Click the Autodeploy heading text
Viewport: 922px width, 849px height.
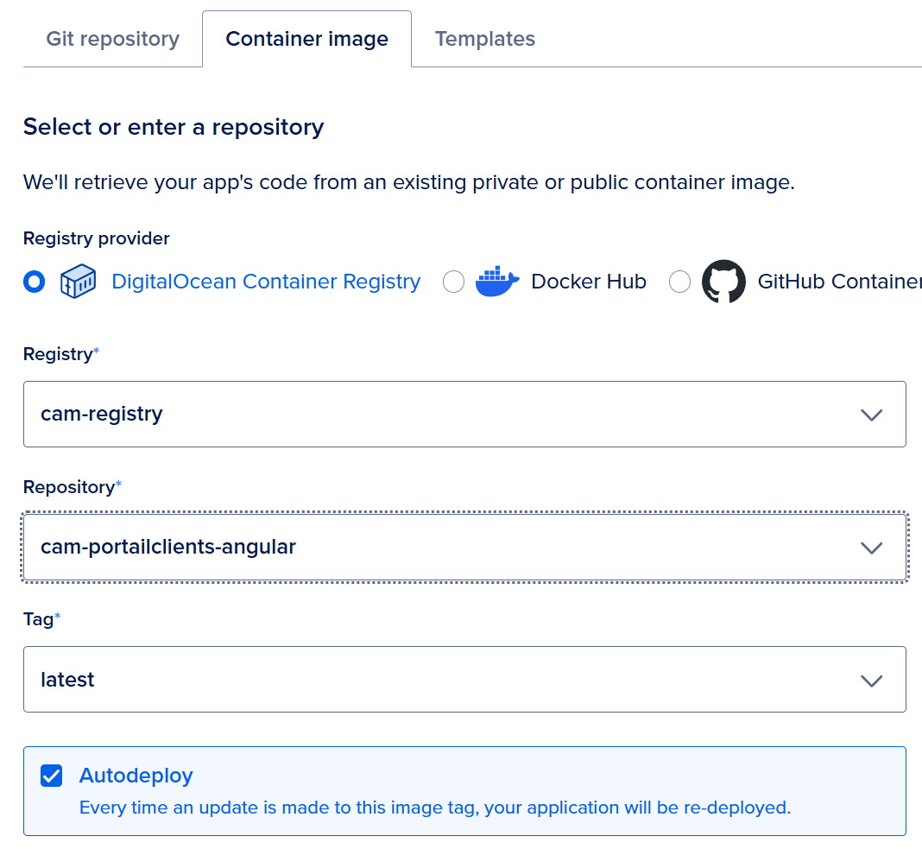tap(136, 776)
